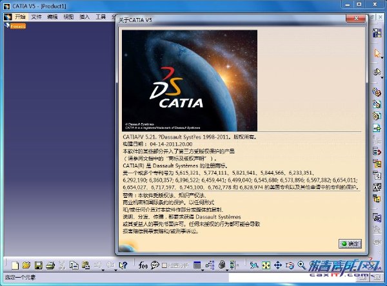The height and width of the screenshot is (286, 387).
Task: Click the Print icon
Action: 50,265
